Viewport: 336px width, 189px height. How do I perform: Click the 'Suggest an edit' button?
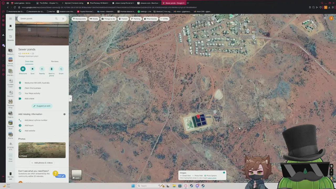tap(42, 106)
